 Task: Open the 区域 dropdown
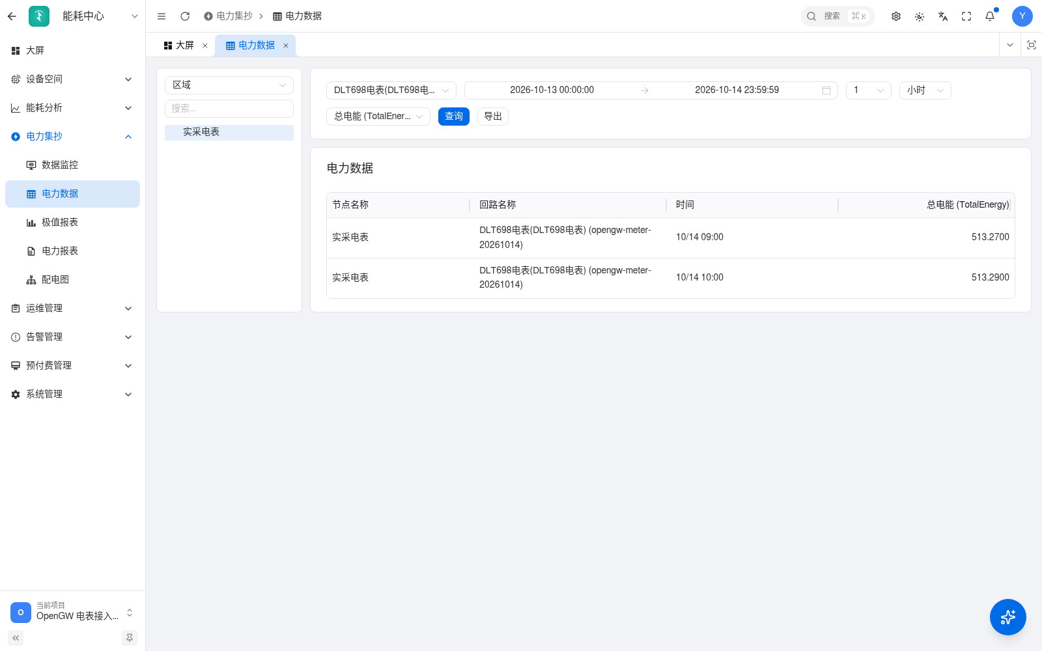click(x=229, y=85)
